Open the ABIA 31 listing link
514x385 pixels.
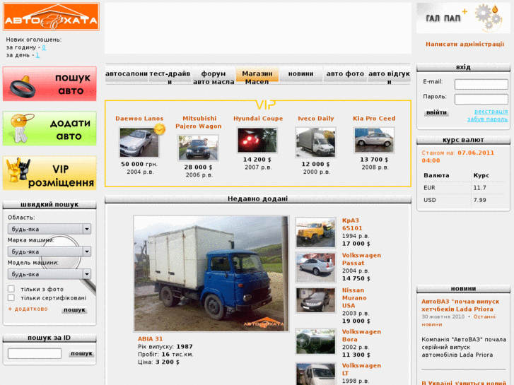[150, 339]
